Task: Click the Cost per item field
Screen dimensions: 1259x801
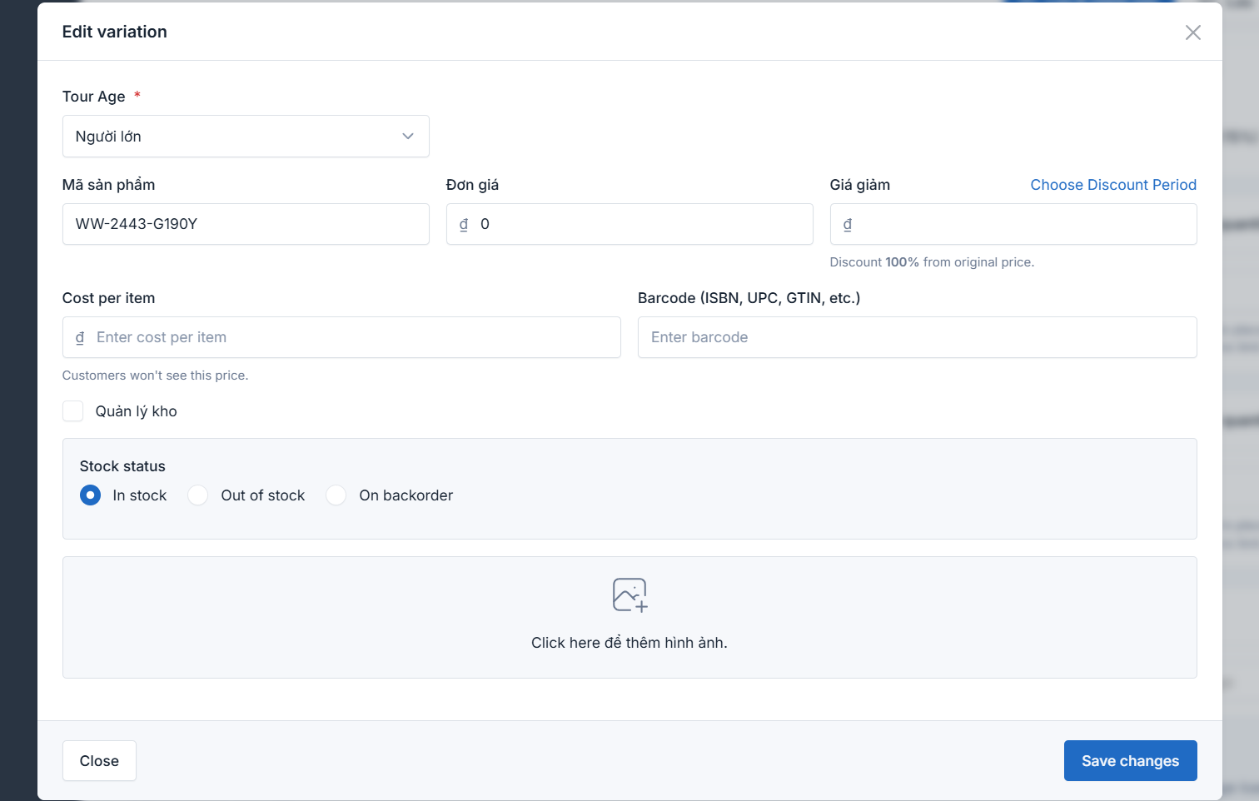Action: pos(341,337)
